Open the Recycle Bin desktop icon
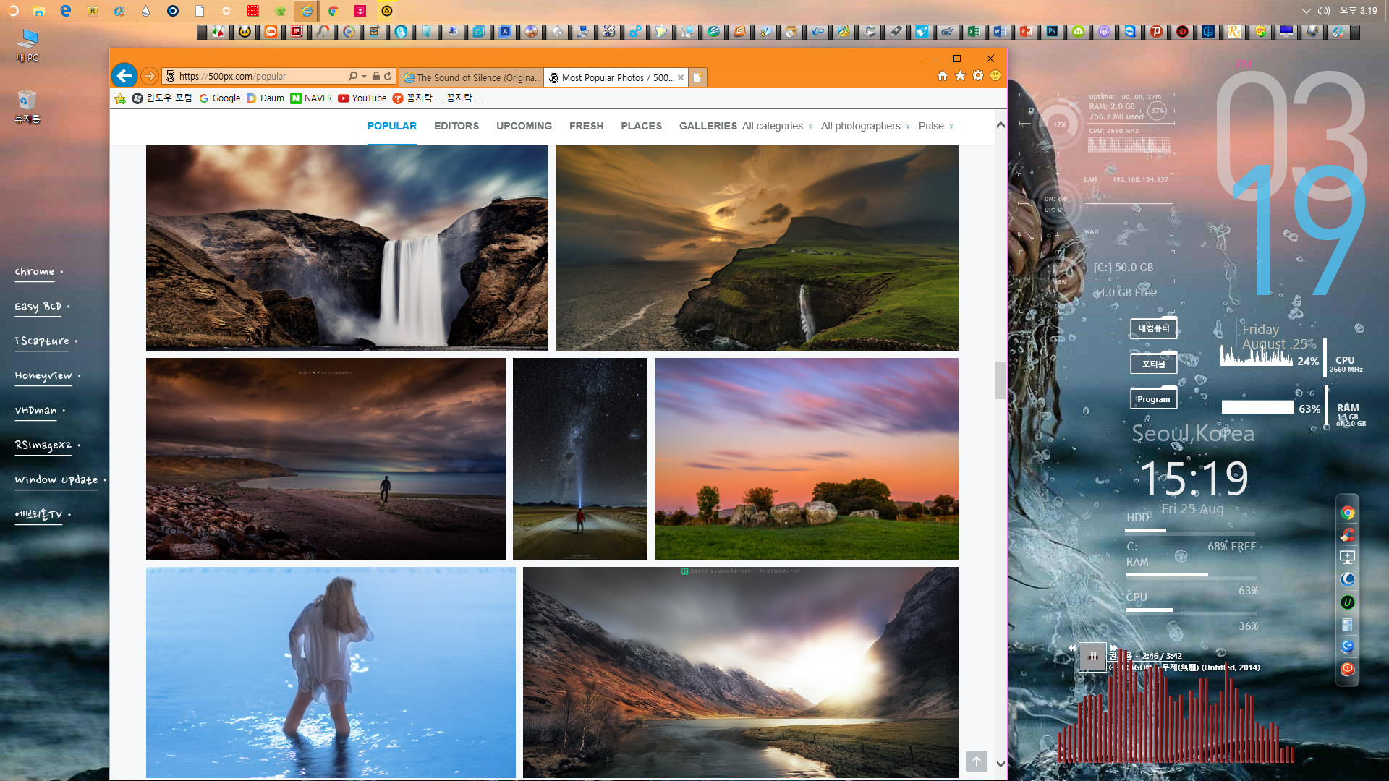The image size is (1389, 781). click(27, 106)
